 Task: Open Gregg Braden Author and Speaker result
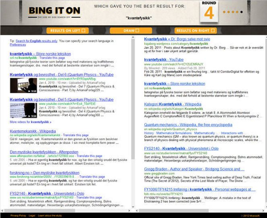click(x=194, y=169)
